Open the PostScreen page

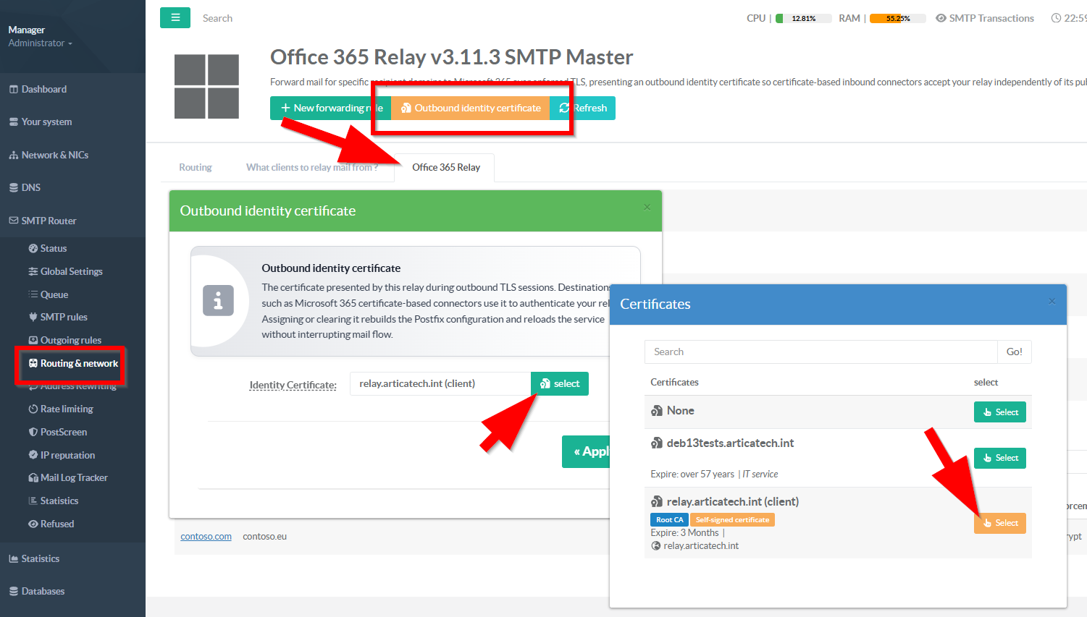[58, 432]
